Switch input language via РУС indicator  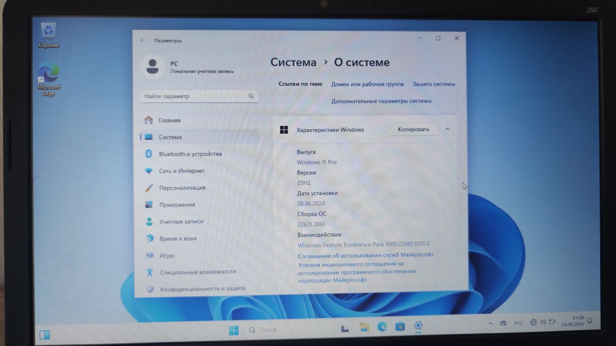(x=518, y=323)
